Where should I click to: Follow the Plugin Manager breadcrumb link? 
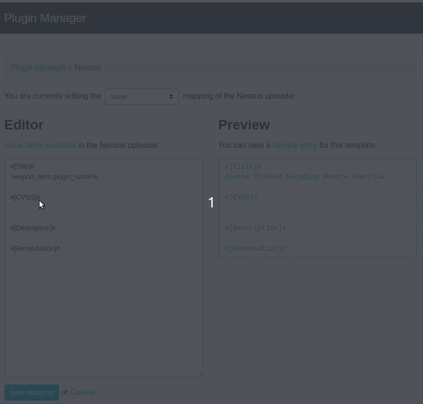coord(38,67)
